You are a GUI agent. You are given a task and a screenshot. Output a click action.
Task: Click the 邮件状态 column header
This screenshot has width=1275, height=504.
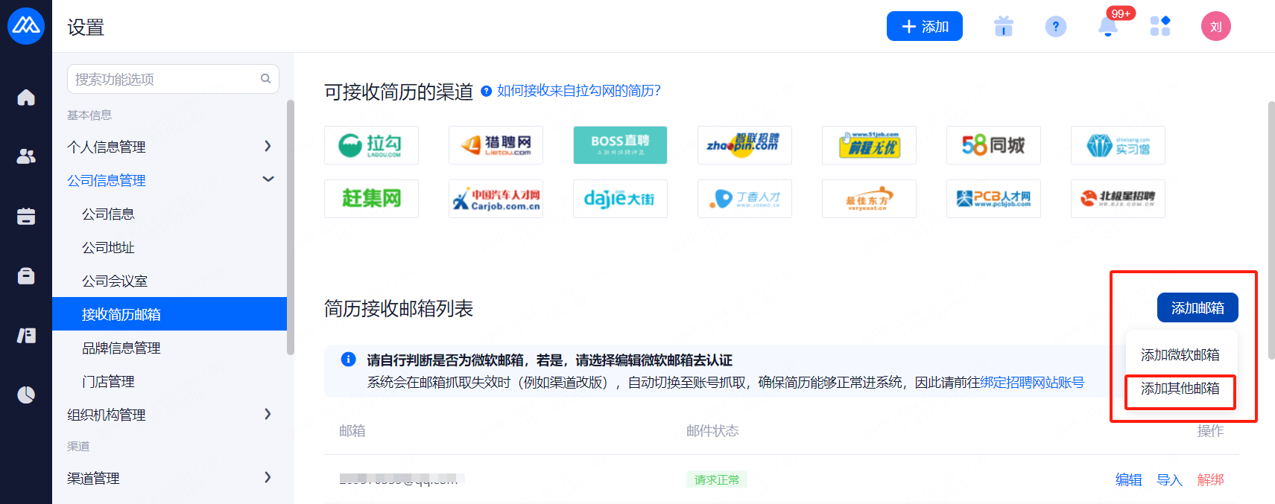pyautogui.click(x=712, y=431)
